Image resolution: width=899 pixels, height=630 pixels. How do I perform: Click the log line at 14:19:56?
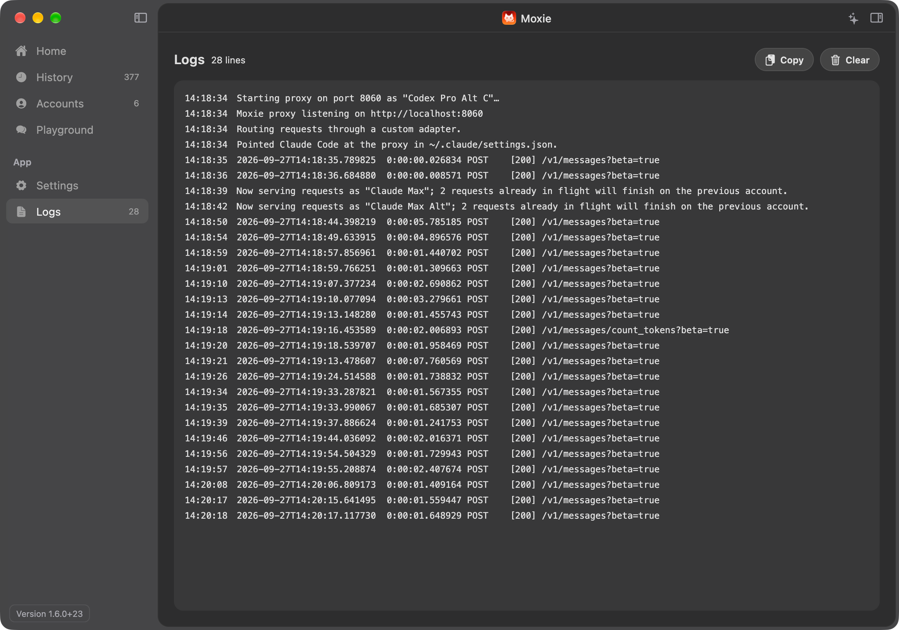coord(422,454)
